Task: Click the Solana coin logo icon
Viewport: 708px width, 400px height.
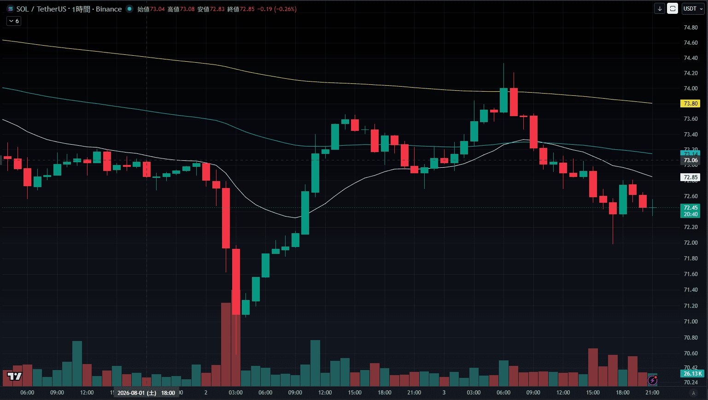Action: (10, 9)
